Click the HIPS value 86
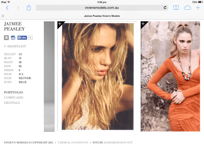 pyautogui.click(x=20, y=66)
